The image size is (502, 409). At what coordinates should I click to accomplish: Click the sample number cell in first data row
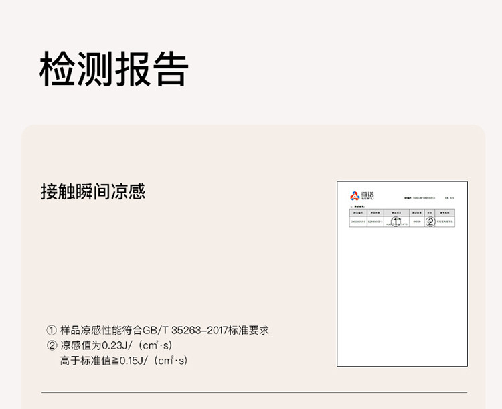[x=357, y=222]
